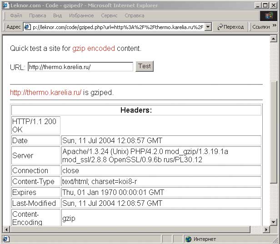280x244 pixels.
Task: Click in the URL text field
Action: [x=80, y=67]
